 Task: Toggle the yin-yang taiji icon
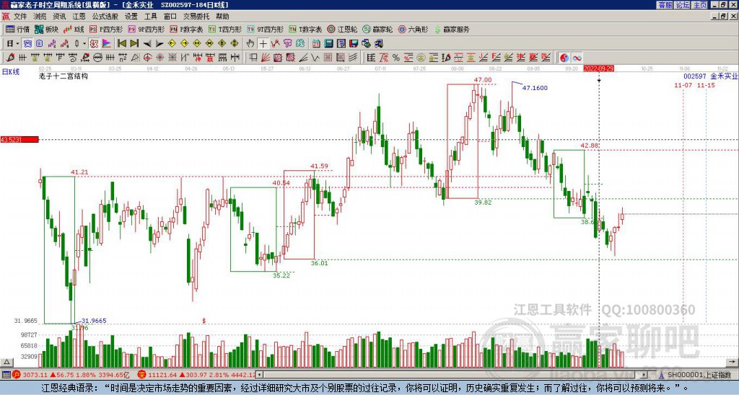(564, 58)
